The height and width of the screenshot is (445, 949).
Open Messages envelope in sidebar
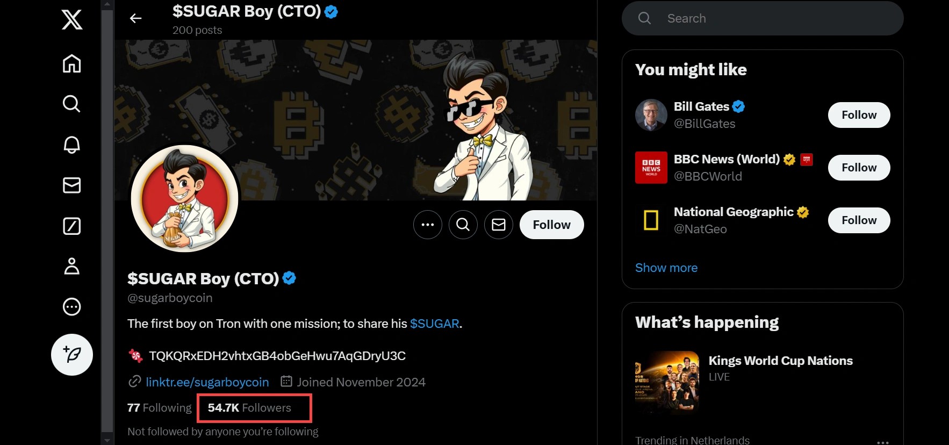[x=72, y=185]
